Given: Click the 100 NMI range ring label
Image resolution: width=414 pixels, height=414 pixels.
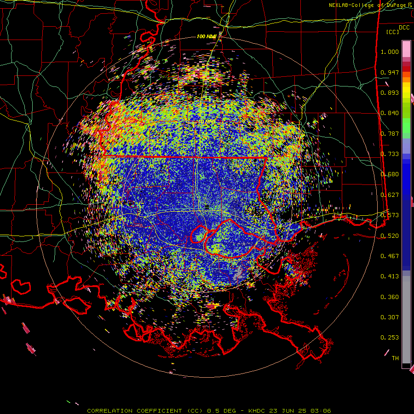Looking at the screenshot, I should pos(207,36).
